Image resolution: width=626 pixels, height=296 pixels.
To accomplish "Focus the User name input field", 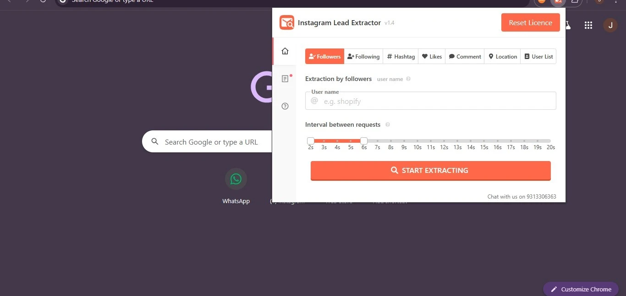I will click(431, 101).
